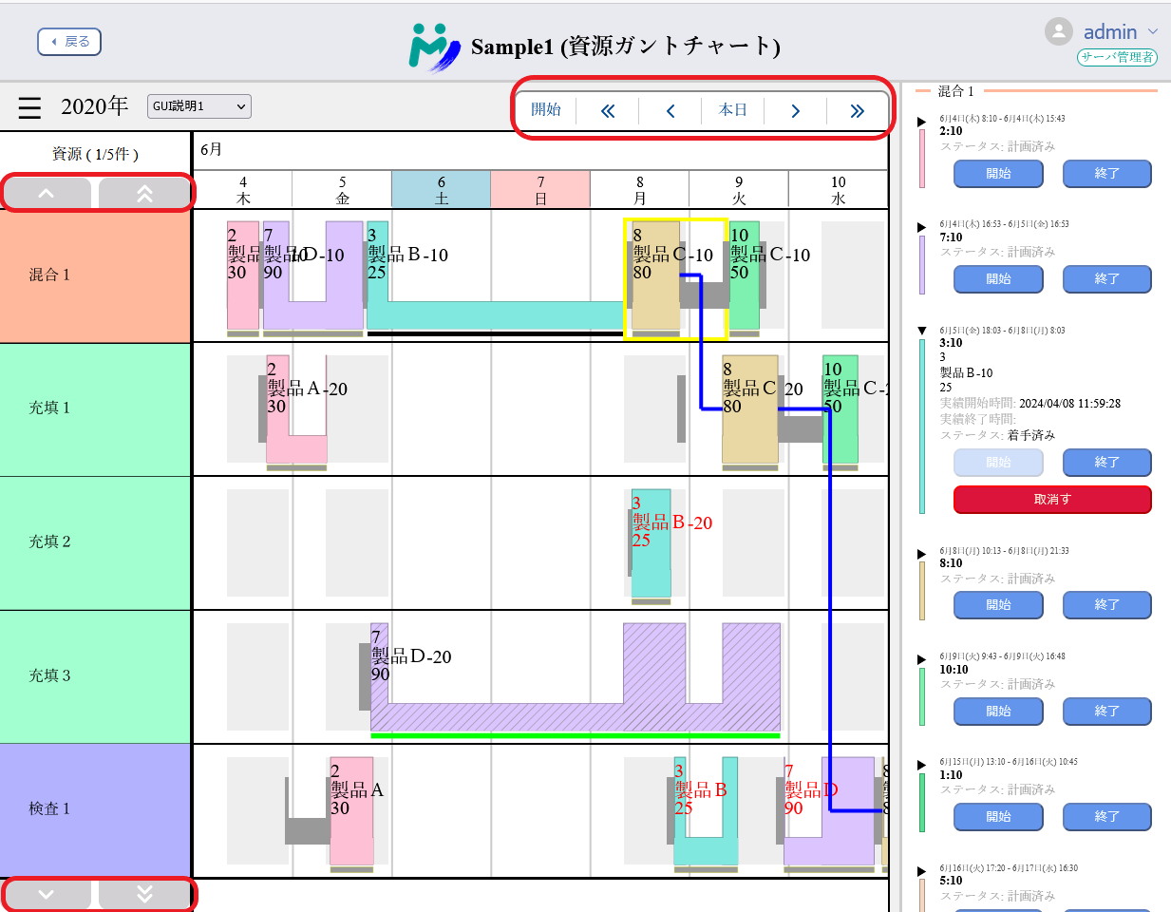Open the hamburger menu icon

pyautogui.click(x=28, y=107)
